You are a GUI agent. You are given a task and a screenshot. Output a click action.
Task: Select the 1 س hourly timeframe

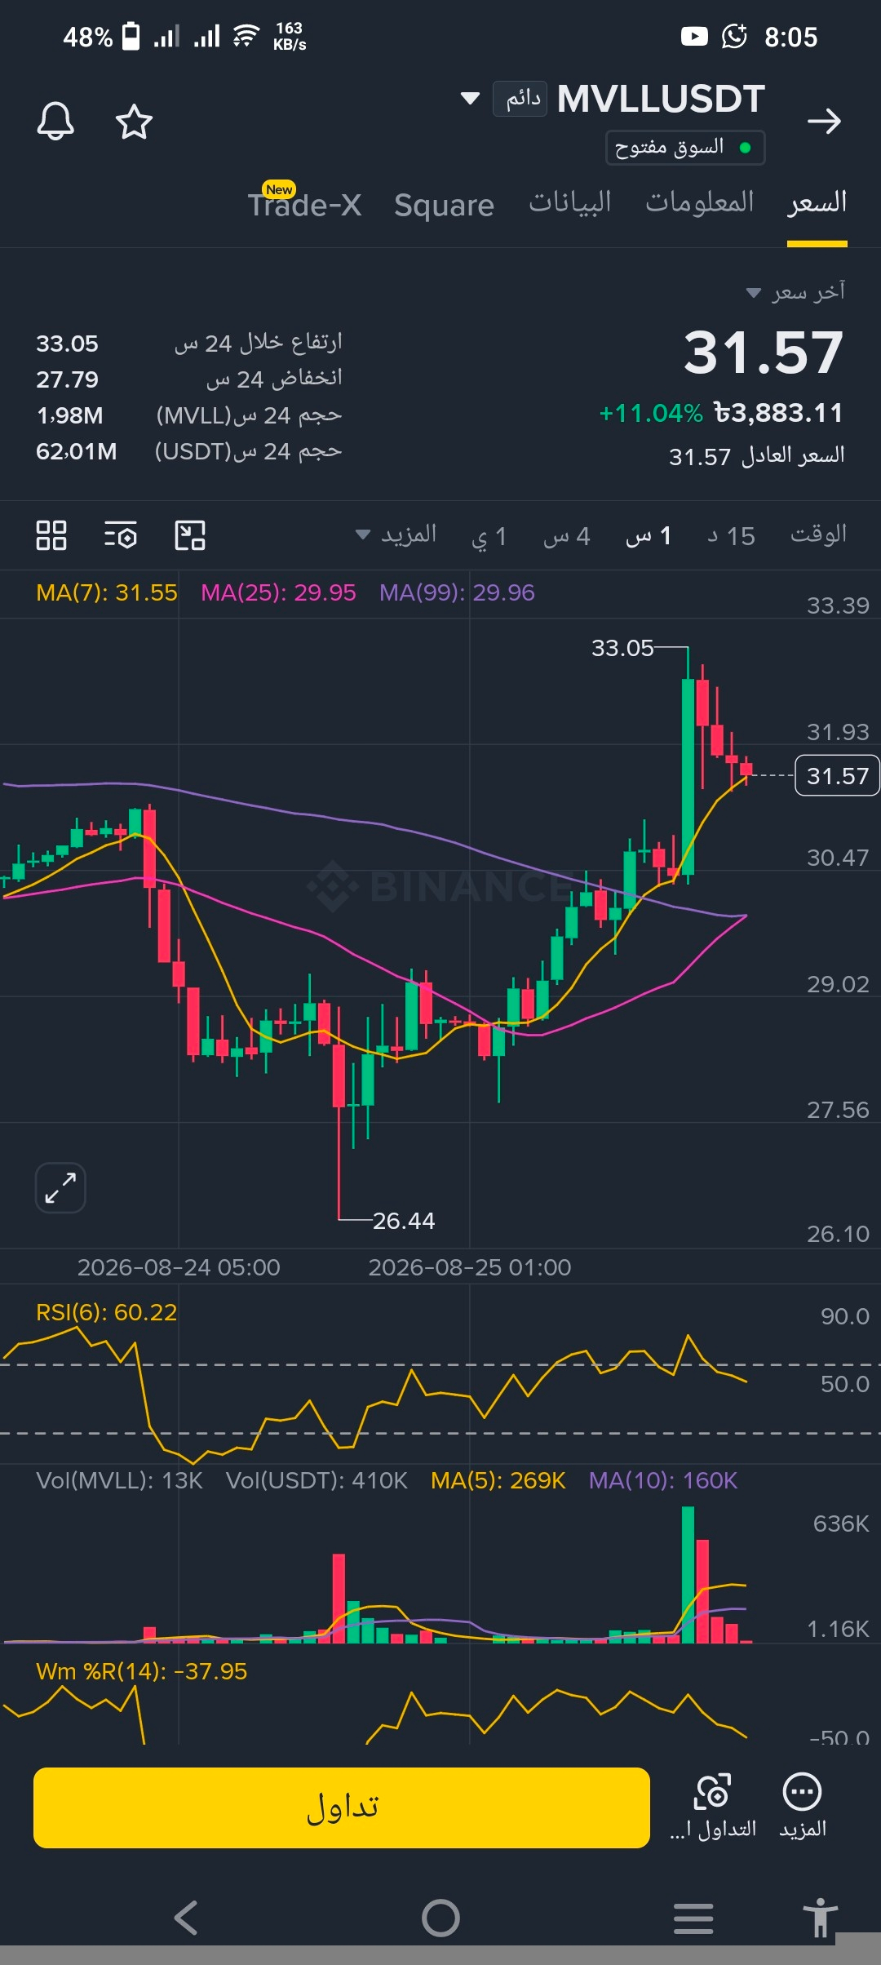pos(649,536)
